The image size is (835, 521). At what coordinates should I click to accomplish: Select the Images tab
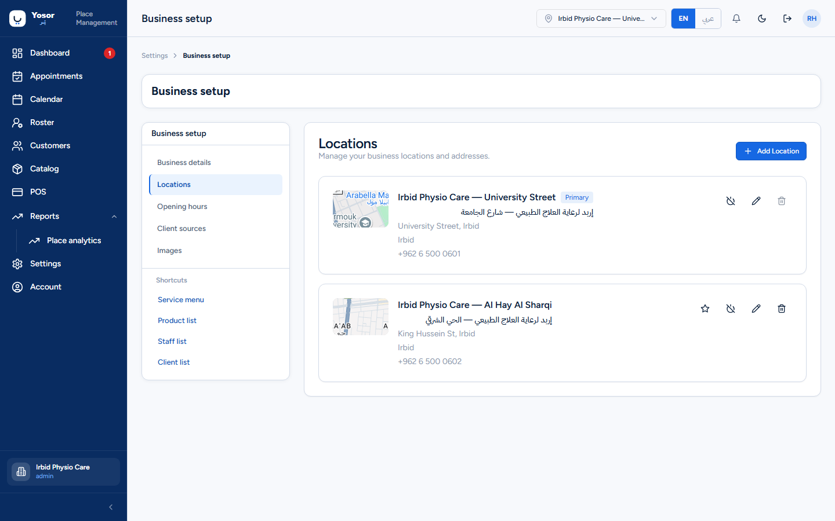coord(216,251)
